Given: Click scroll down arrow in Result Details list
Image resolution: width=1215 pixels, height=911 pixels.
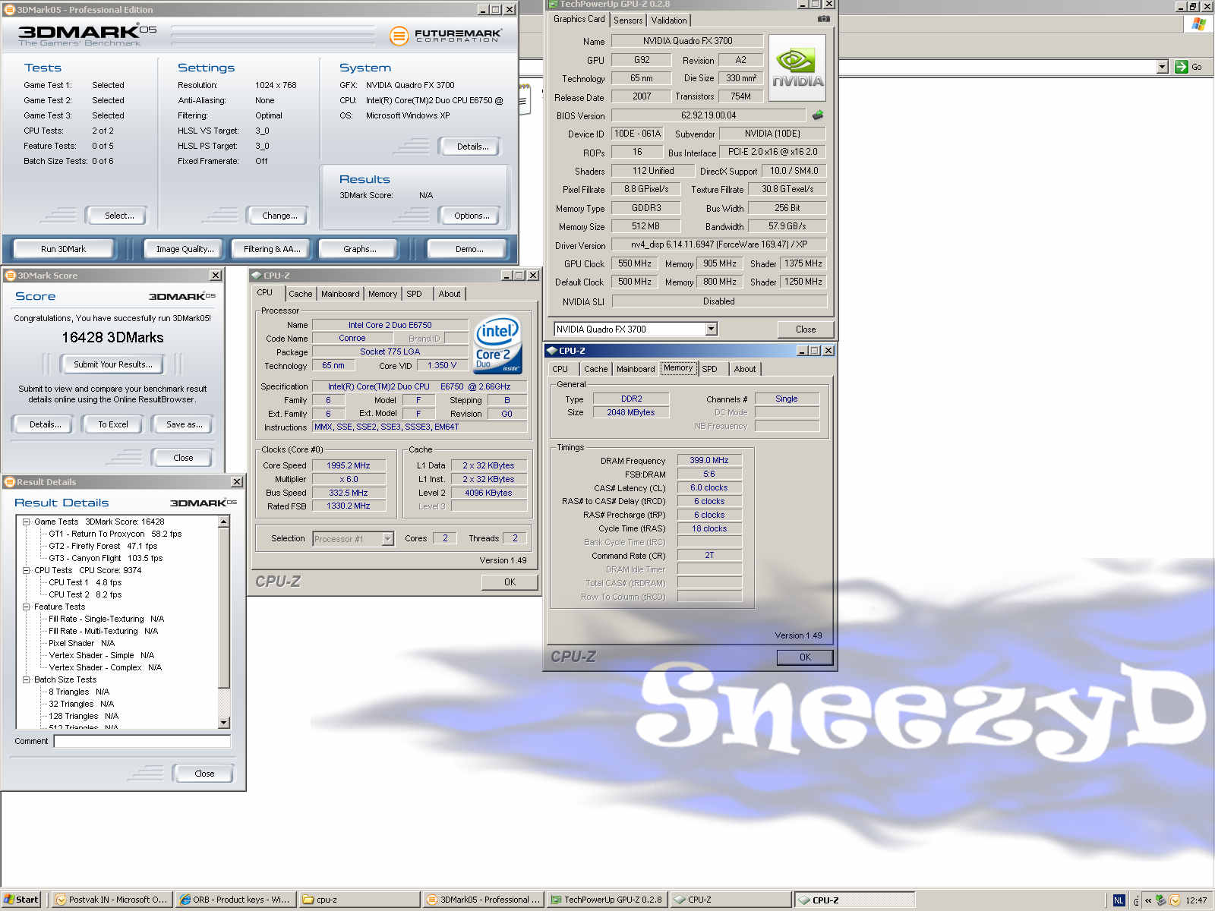Looking at the screenshot, I should coord(223,723).
